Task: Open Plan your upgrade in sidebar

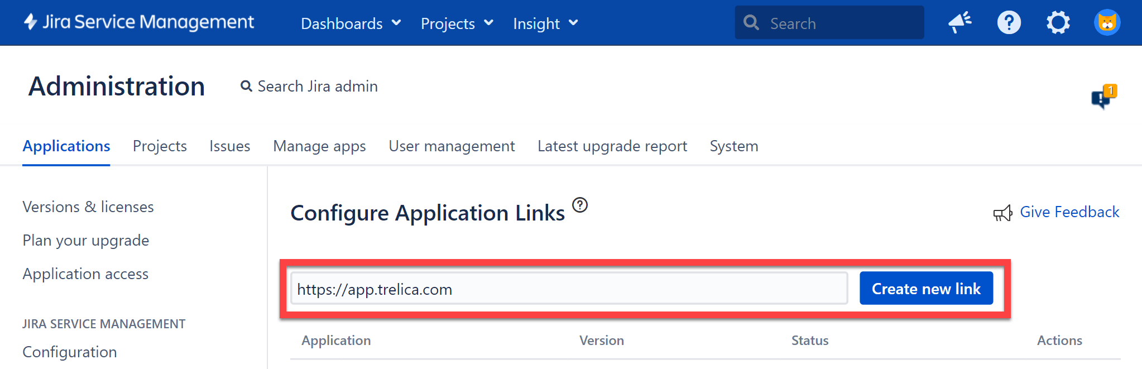Action: click(86, 241)
